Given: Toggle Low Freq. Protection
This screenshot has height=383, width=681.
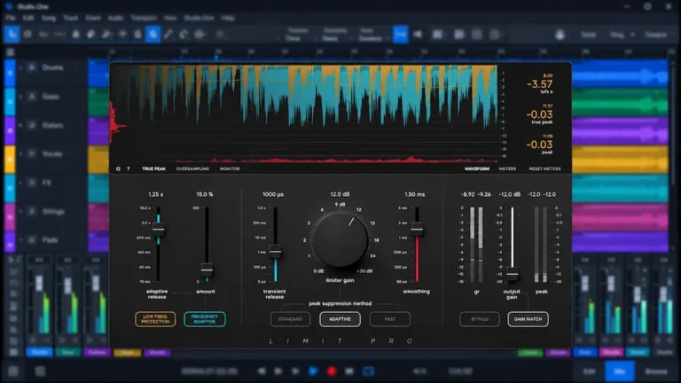Looking at the screenshot, I should (155, 319).
